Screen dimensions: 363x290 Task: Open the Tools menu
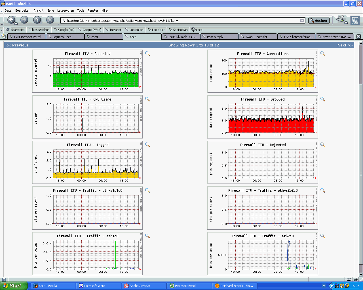coord(81,10)
